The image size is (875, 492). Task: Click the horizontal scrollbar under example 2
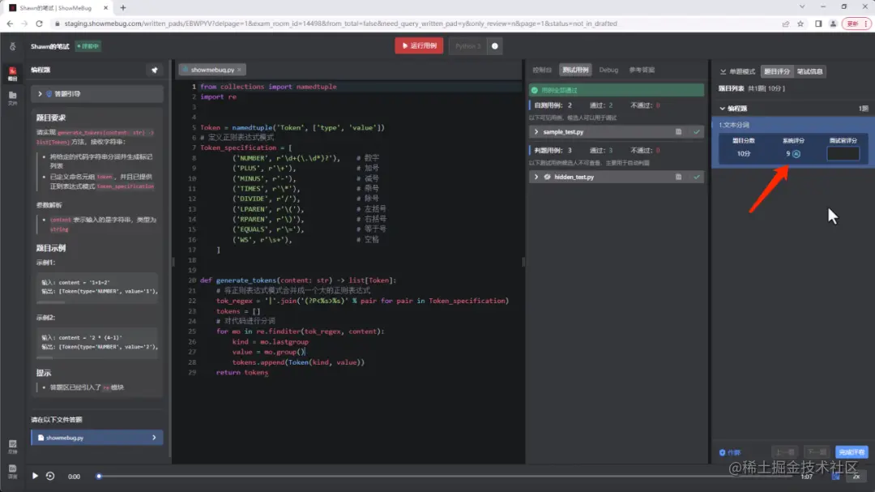45,357
